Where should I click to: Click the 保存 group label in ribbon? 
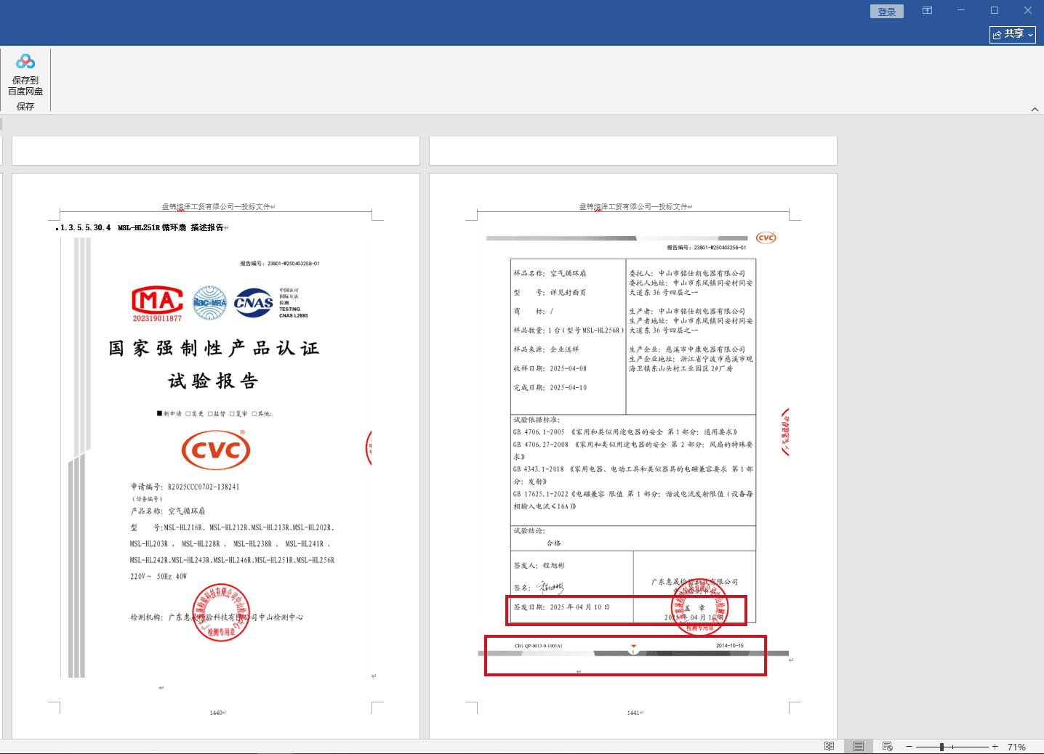click(x=25, y=107)
